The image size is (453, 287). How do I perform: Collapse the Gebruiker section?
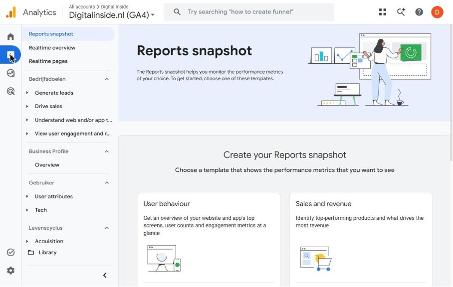107,182
